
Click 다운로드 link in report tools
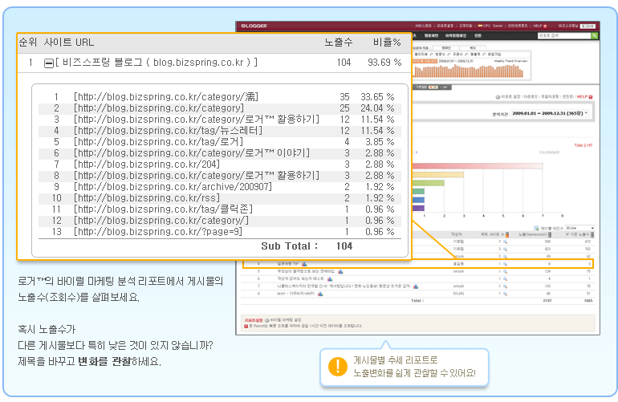531,97
